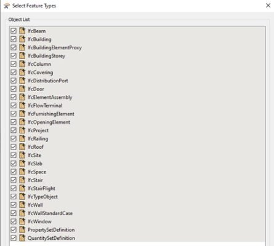Click the icon next to IfcProject

click(x=22, y=130)
